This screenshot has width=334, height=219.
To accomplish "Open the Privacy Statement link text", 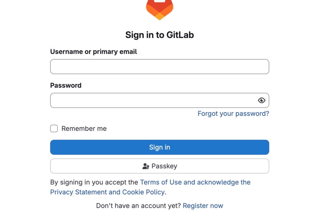I will tap(79, 192).
